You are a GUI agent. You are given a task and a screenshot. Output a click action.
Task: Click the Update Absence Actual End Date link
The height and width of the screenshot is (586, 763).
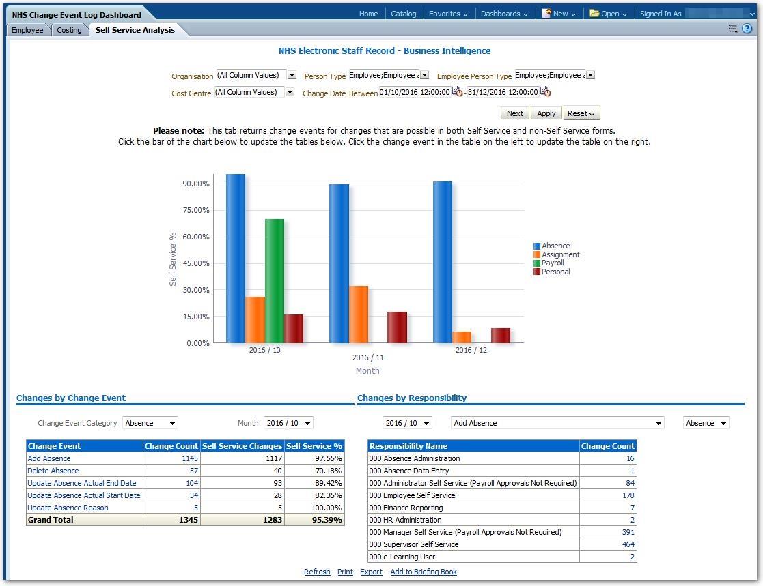click(82, 483)
